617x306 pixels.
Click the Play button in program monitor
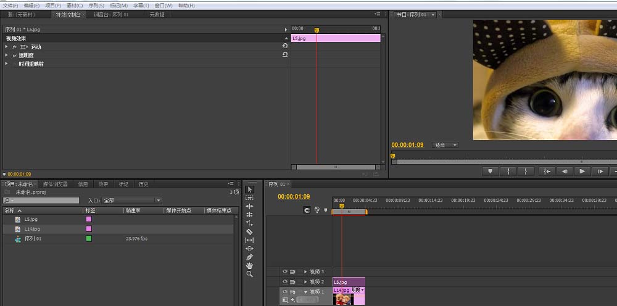582,171
